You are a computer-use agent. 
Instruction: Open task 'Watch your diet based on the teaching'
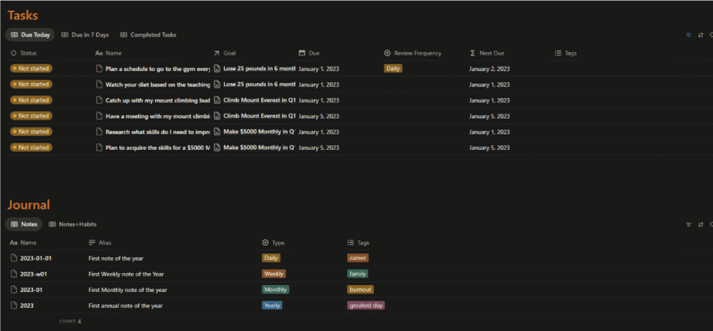point(158,85)
